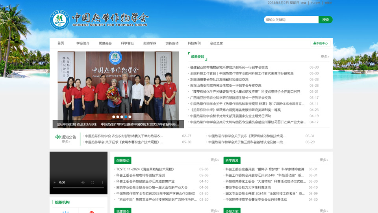Focus the 请输入关键词 search field
The width and height of the screenshot is (378, 213).
291,20
